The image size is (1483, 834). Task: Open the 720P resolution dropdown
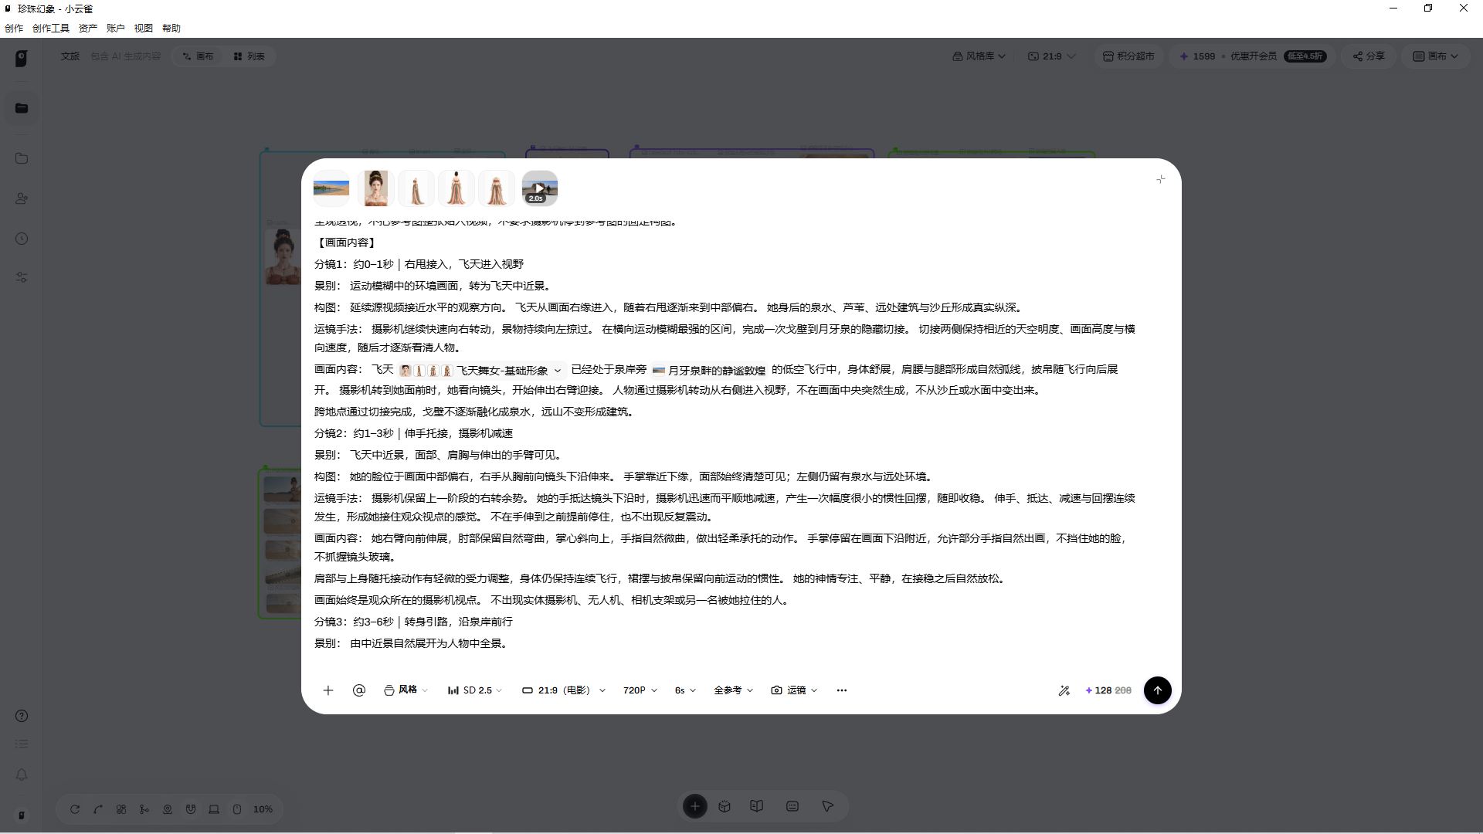(x=640, y=690)
